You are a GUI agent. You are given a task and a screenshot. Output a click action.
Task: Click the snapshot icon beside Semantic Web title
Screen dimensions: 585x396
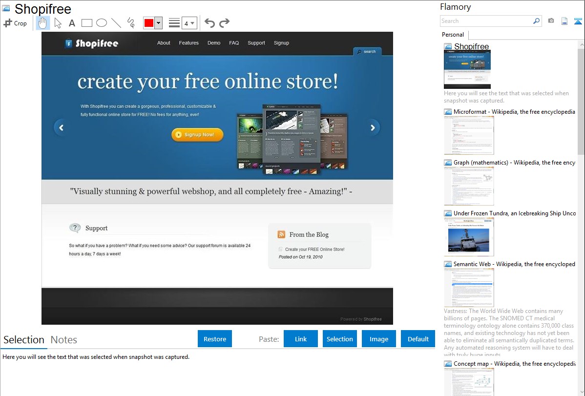pos(448,264)
